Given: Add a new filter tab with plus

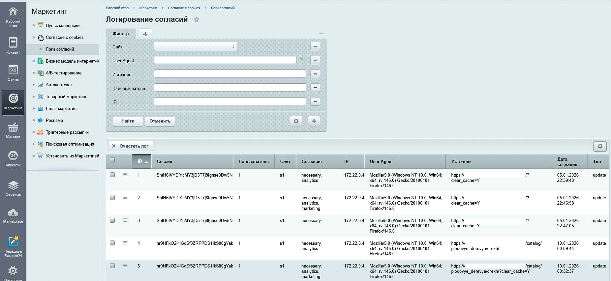Looking at the screenshot, I should [145, 34].
